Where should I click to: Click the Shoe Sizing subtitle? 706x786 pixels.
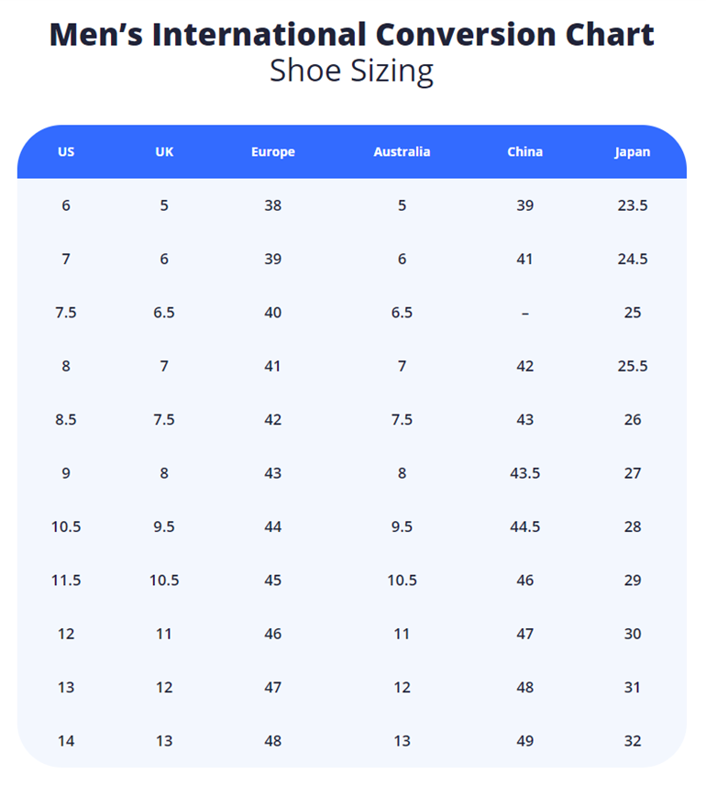(352, 71)
